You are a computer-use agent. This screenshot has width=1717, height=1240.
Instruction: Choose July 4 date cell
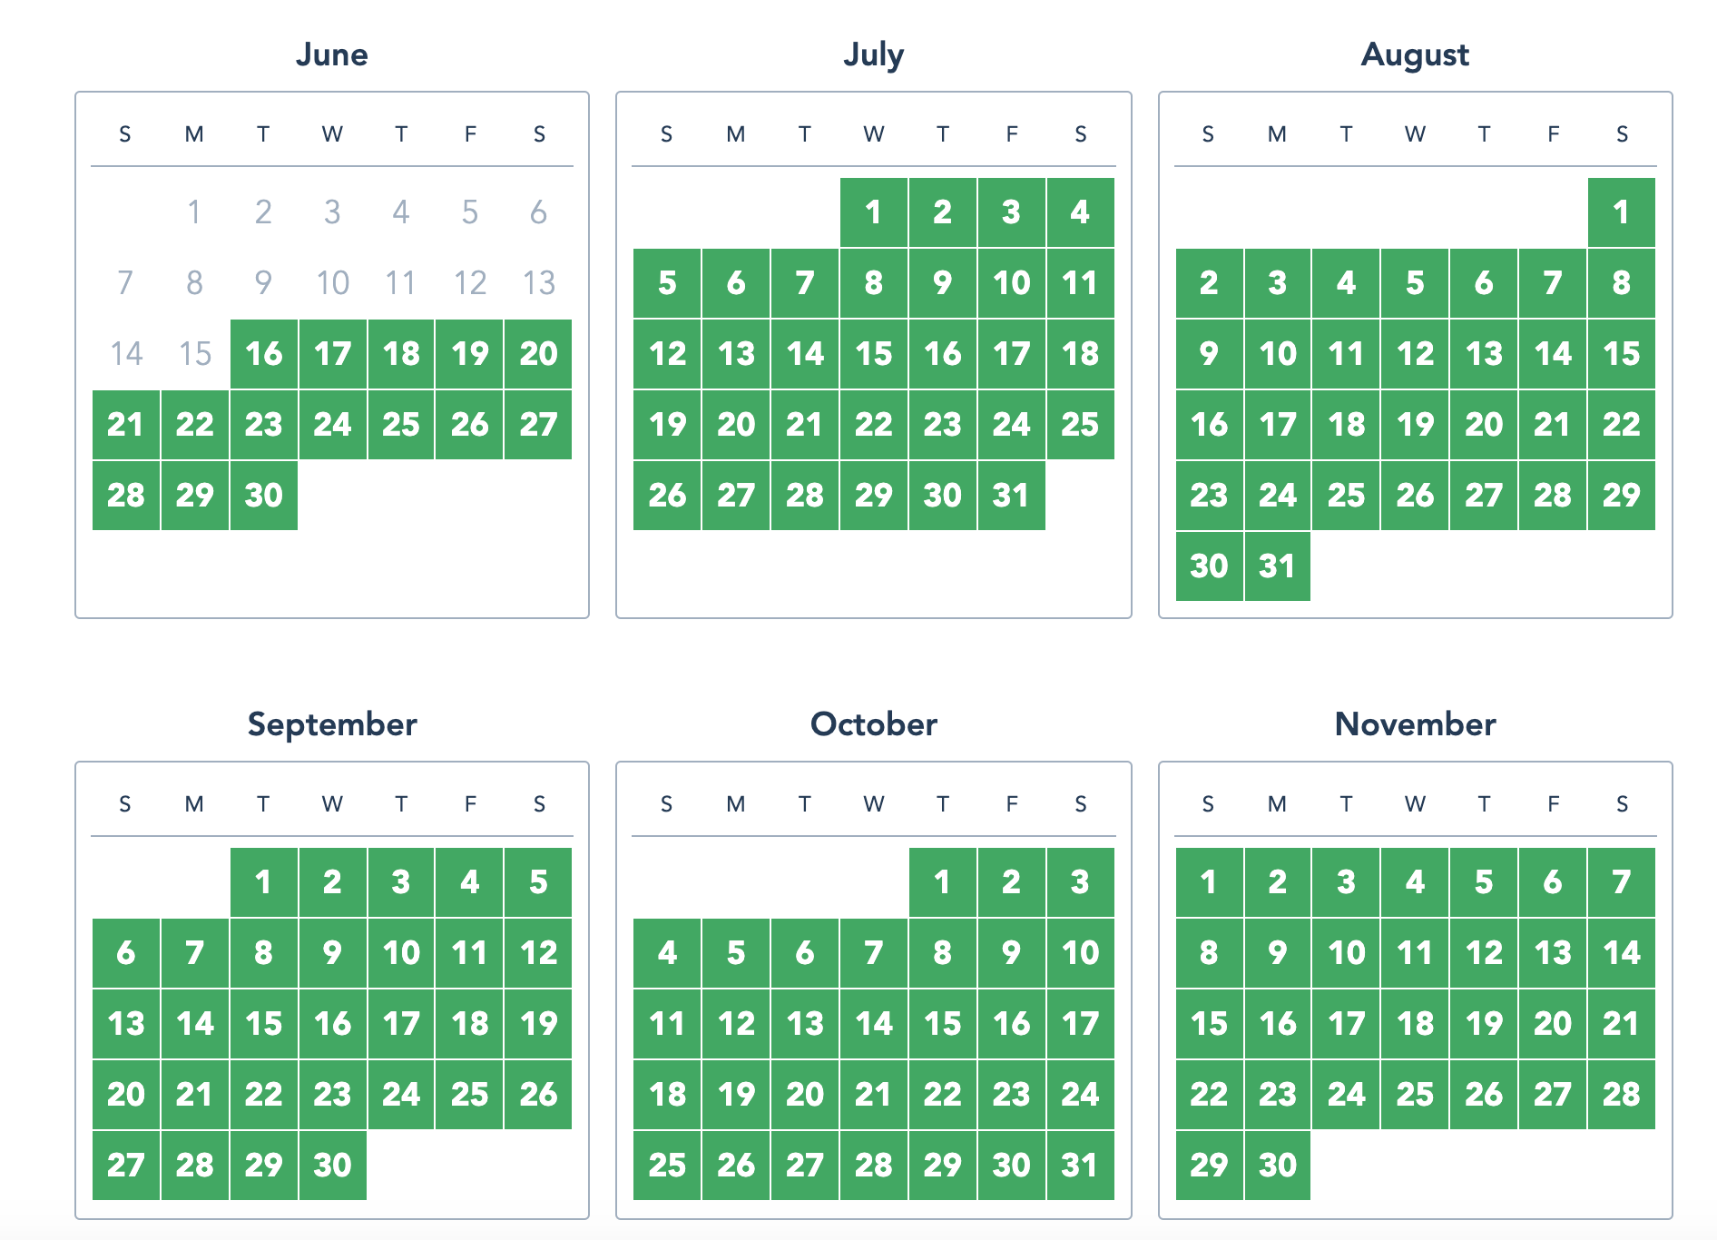(1080, 212)
